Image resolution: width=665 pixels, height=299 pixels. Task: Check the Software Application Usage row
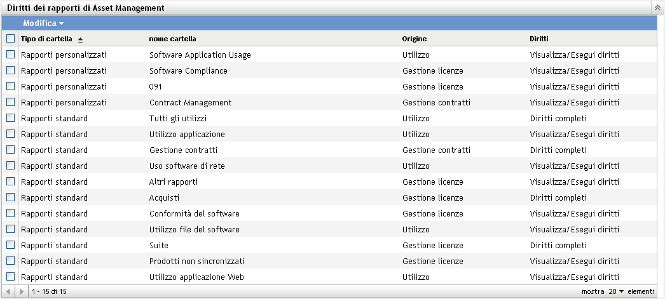pyautogui.click(x=10, y=55)
